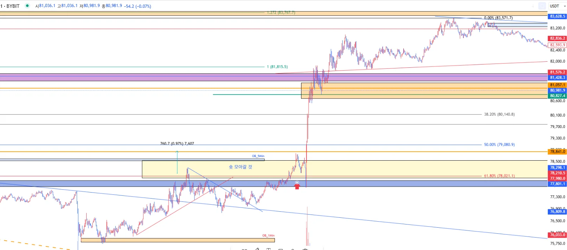Click the OB_5Min label
Viewport: 567px width, 250px height.
tap(258, 156)
